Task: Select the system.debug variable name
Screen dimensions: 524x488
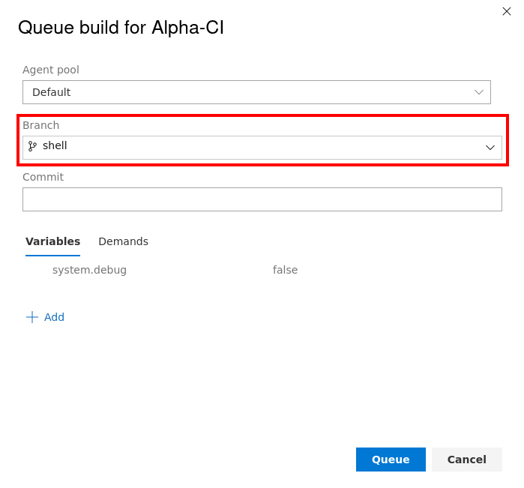Action: [x=89, y=270]
